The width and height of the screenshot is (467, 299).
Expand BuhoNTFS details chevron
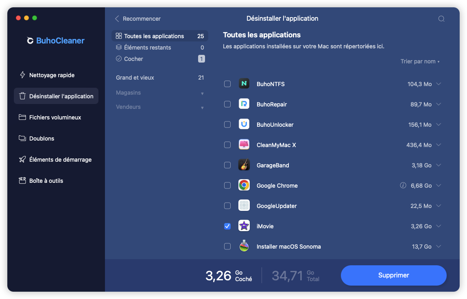coord(439,84)
